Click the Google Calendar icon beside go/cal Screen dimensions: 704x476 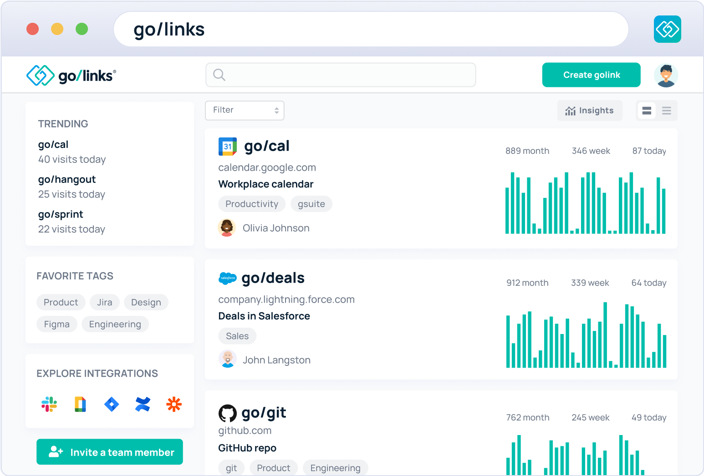pyautogui.click(x=228, y=146)
